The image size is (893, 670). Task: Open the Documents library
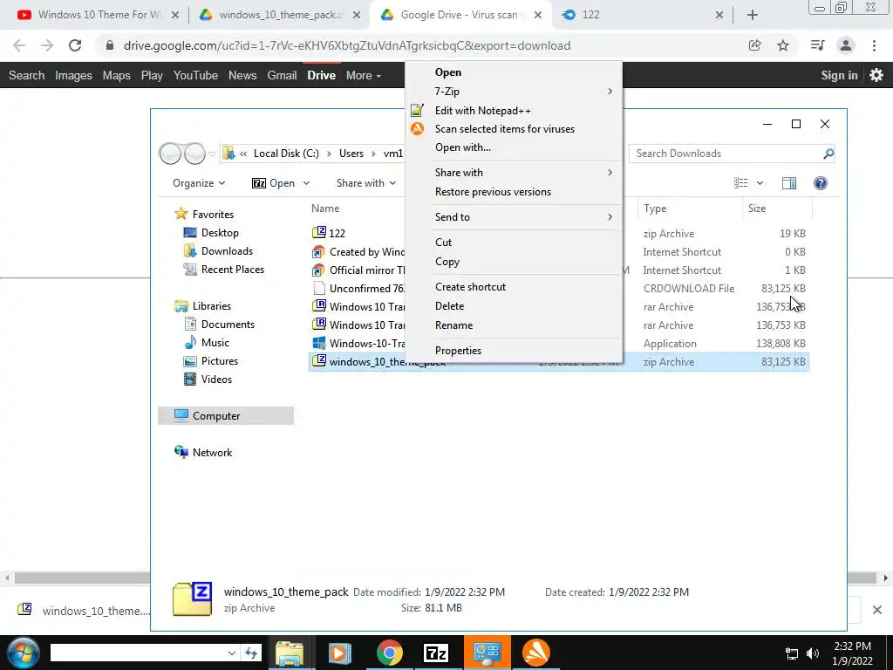point(228,325)
